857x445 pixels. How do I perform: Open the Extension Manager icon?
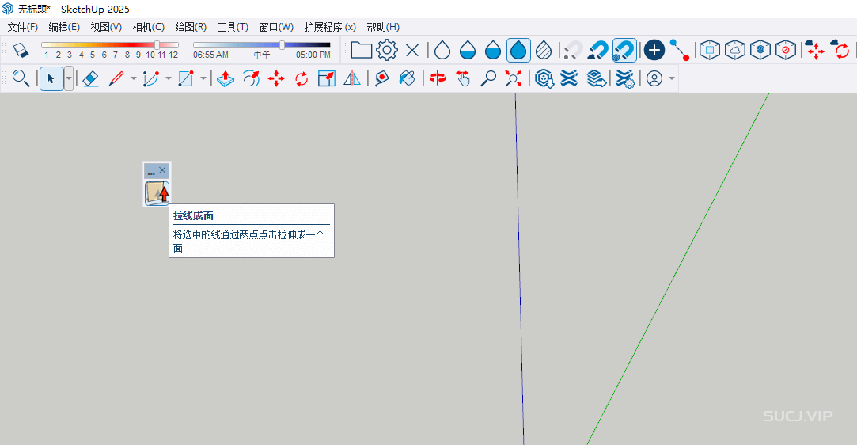click(624, 78)
